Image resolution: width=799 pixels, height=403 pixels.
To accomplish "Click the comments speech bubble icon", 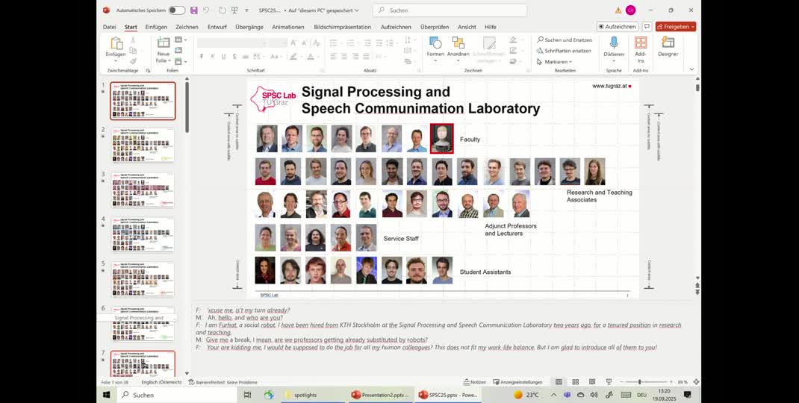I will click(647, 26).
